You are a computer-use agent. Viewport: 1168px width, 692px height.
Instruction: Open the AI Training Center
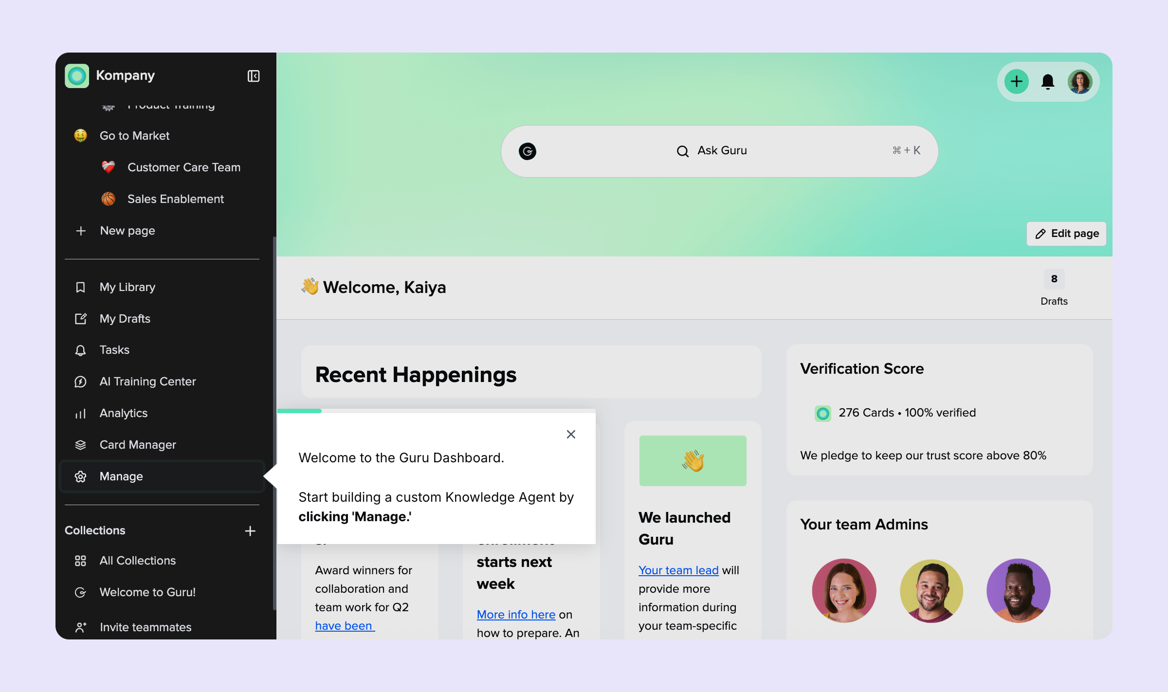(x=147, y=382)
